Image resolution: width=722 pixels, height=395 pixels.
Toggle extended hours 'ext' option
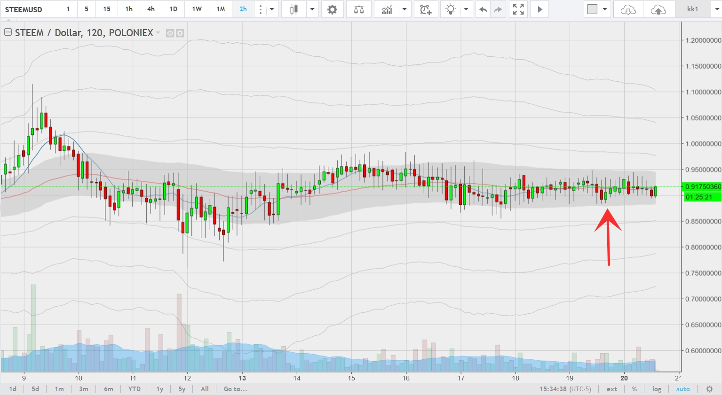pos(611,389)
